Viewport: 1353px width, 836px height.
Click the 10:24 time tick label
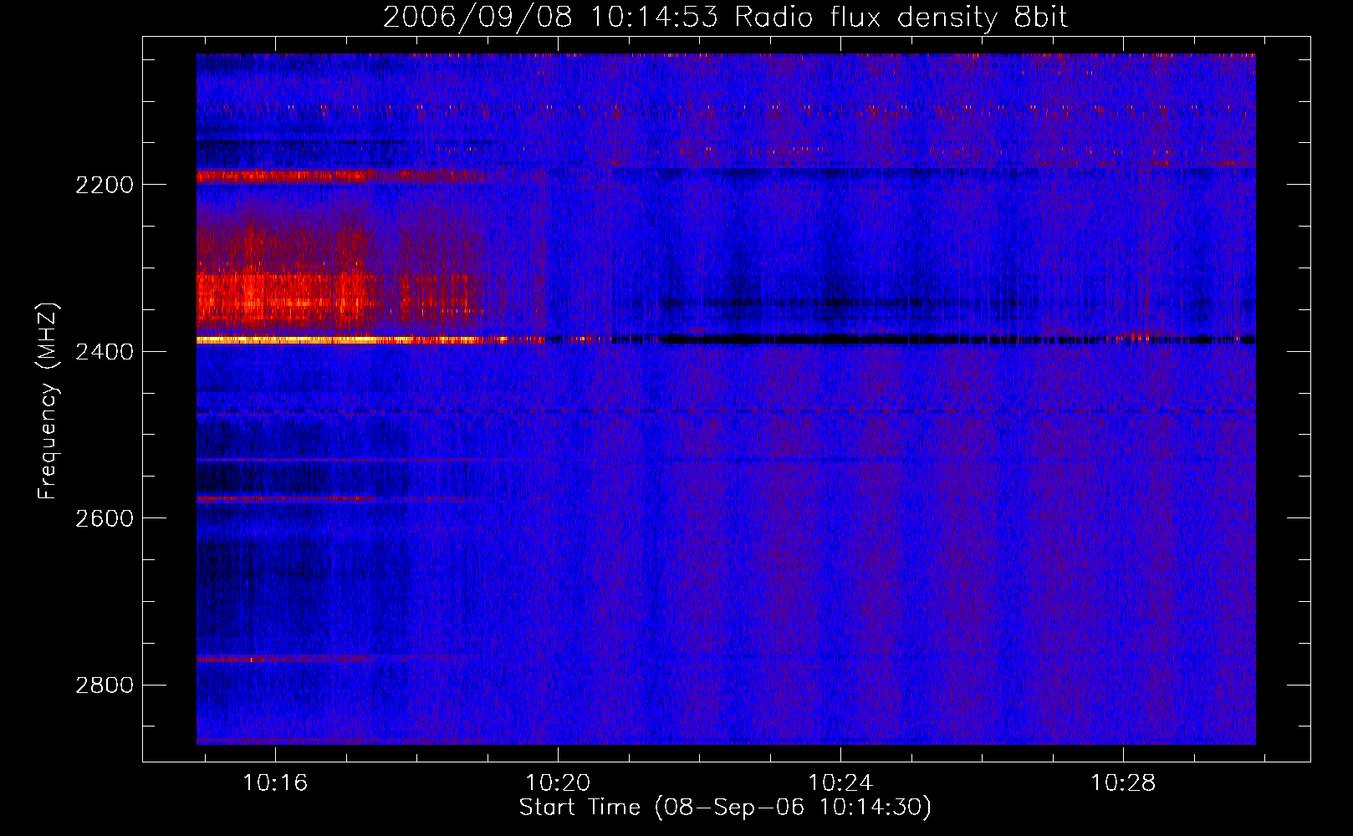840,782
